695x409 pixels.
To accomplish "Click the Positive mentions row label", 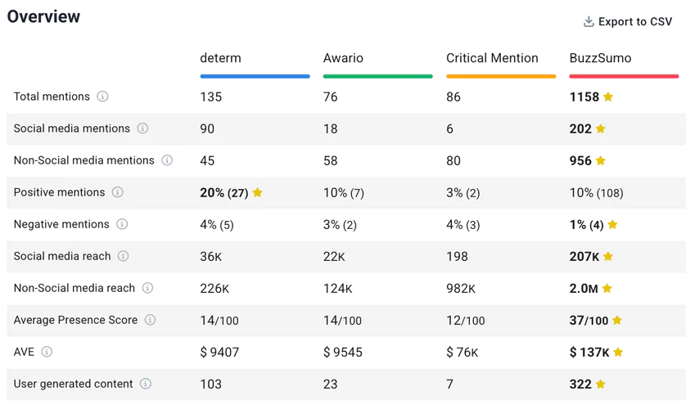I will [59, 192].
